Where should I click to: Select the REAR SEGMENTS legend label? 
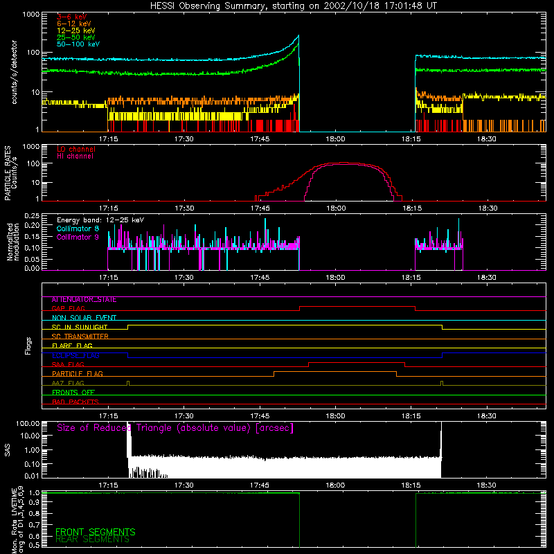[x=93, y=539]
